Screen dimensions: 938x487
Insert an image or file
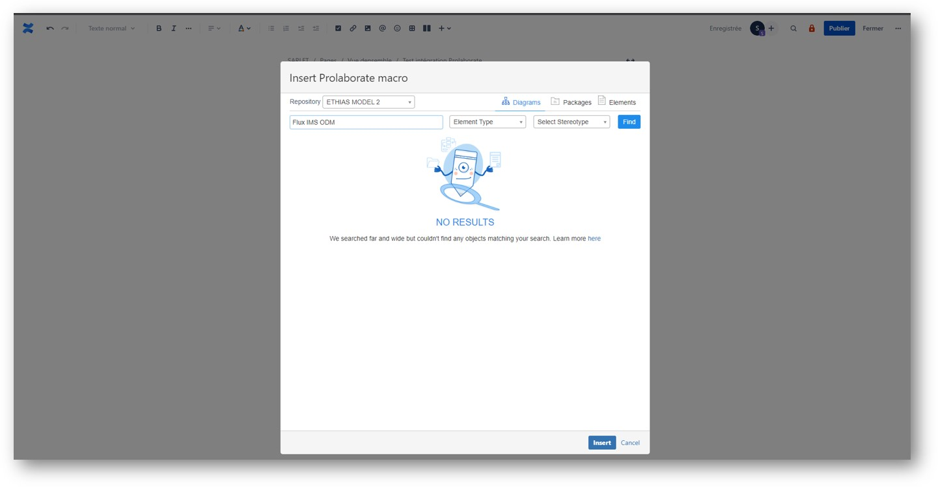(x=368, y=29)
